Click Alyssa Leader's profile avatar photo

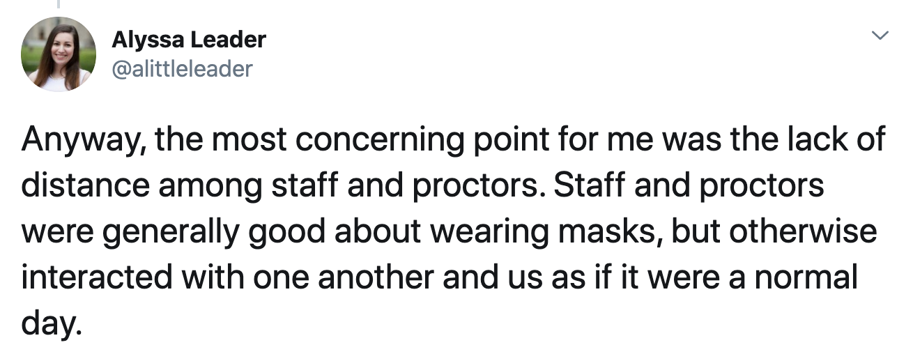[x=59, y=54]
